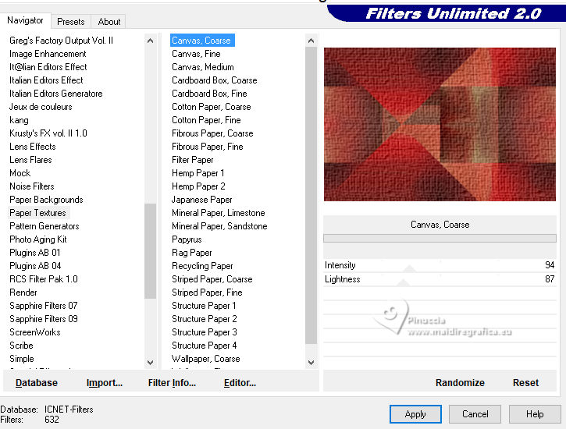Select Pattern Generators category
This screenshot has width=566, height=429.
click(44, 226)
